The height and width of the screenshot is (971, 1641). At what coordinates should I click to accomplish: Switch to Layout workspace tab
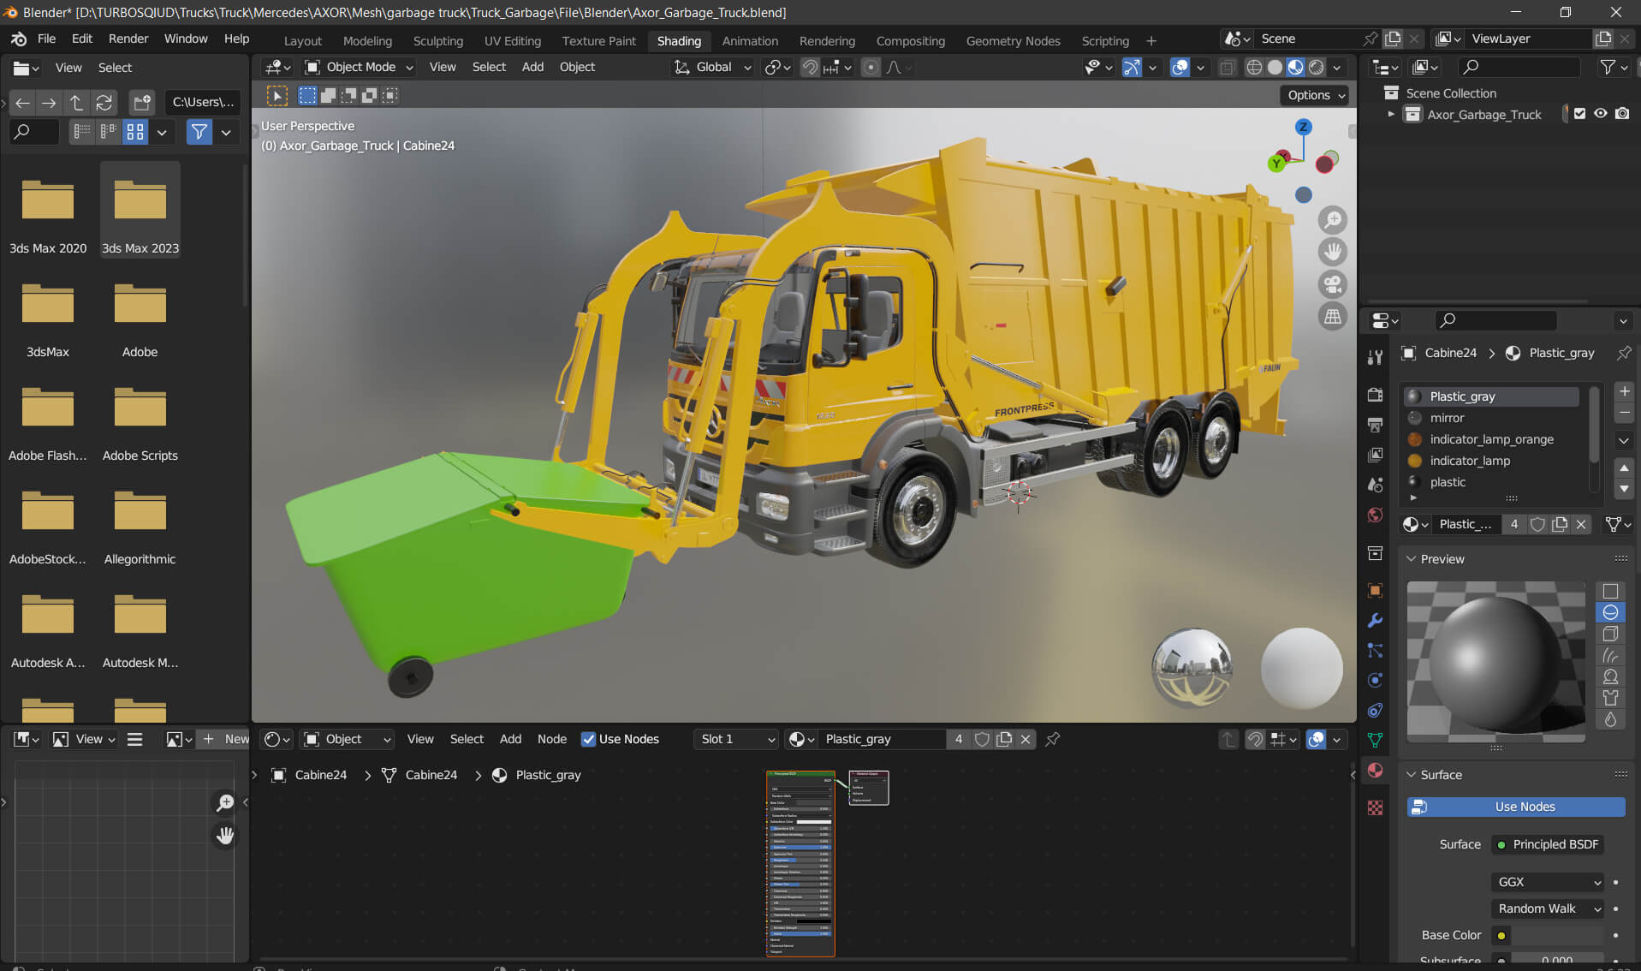pos(303,41)
